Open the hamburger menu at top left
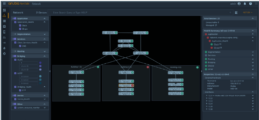 pos(4,4)
